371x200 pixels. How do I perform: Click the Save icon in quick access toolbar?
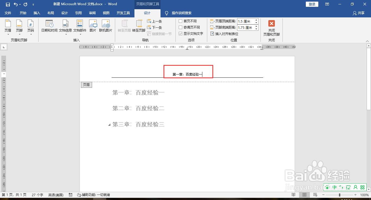(x=8, y=4)
